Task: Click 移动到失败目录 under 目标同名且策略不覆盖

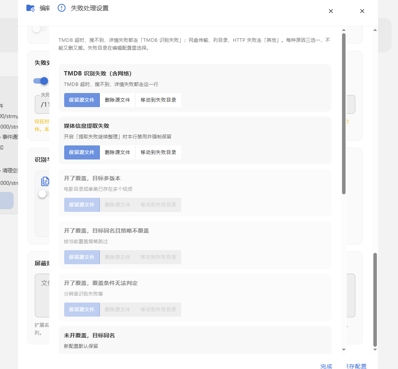Action: tap(158, 257)
